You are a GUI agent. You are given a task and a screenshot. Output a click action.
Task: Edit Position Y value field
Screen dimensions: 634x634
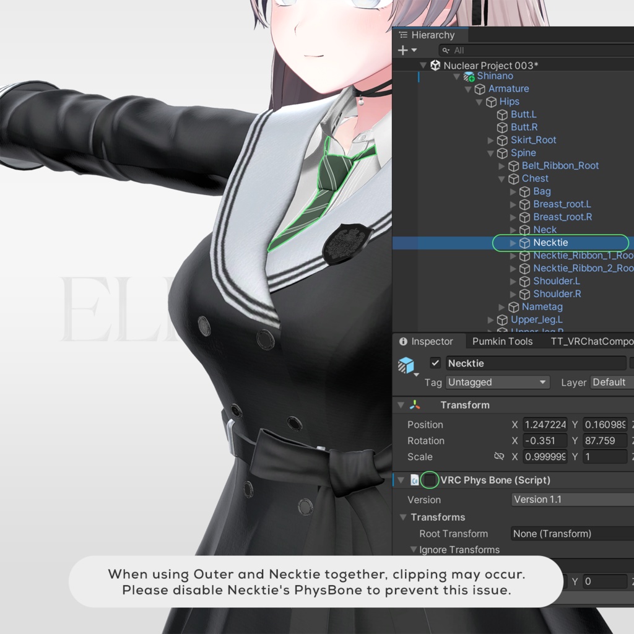pos(605,425)
